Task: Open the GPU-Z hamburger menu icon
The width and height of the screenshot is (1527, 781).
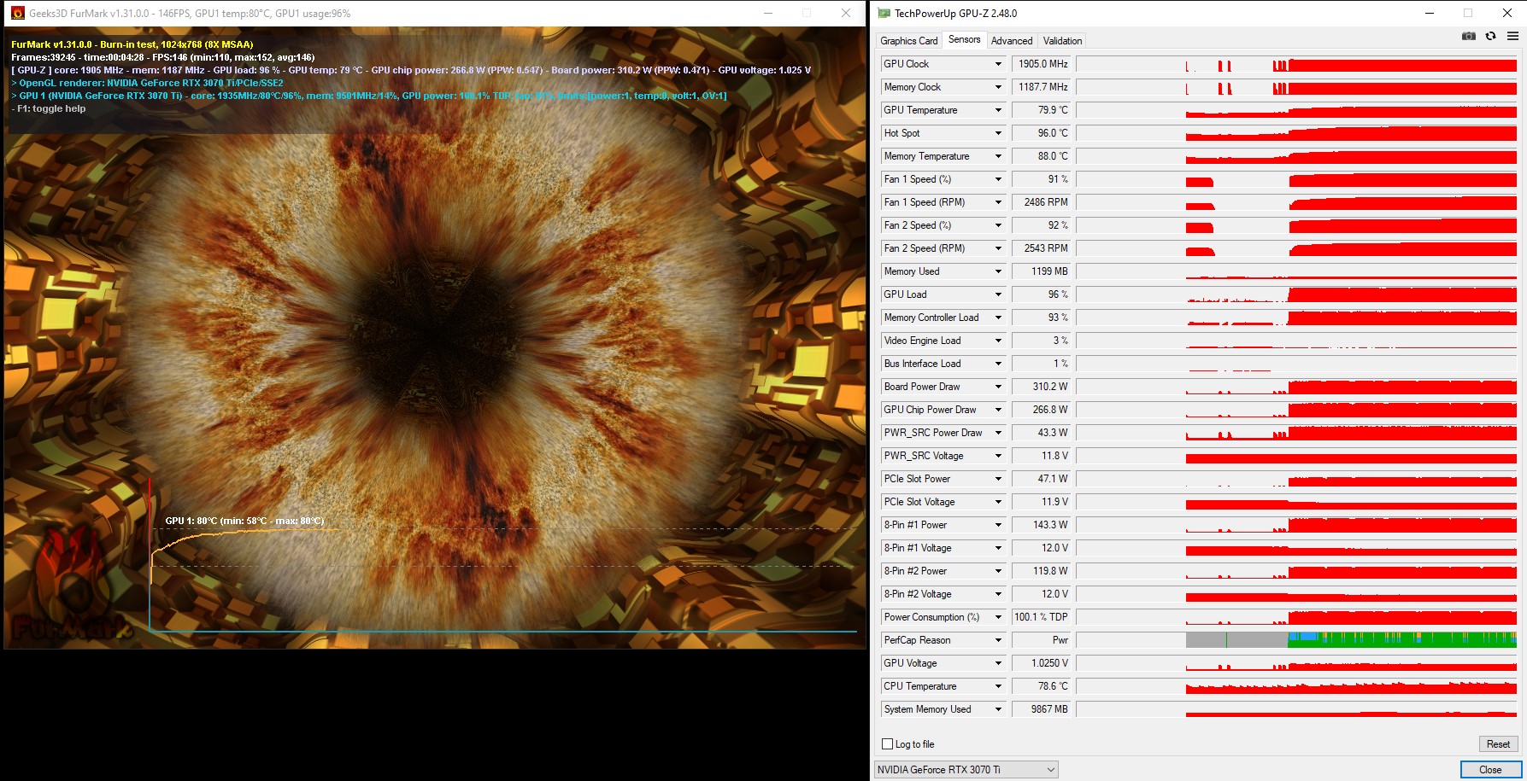Action: pos(1512,36)
